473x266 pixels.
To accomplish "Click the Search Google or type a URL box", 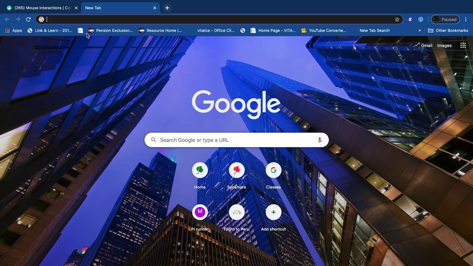I will click(236, 140).
